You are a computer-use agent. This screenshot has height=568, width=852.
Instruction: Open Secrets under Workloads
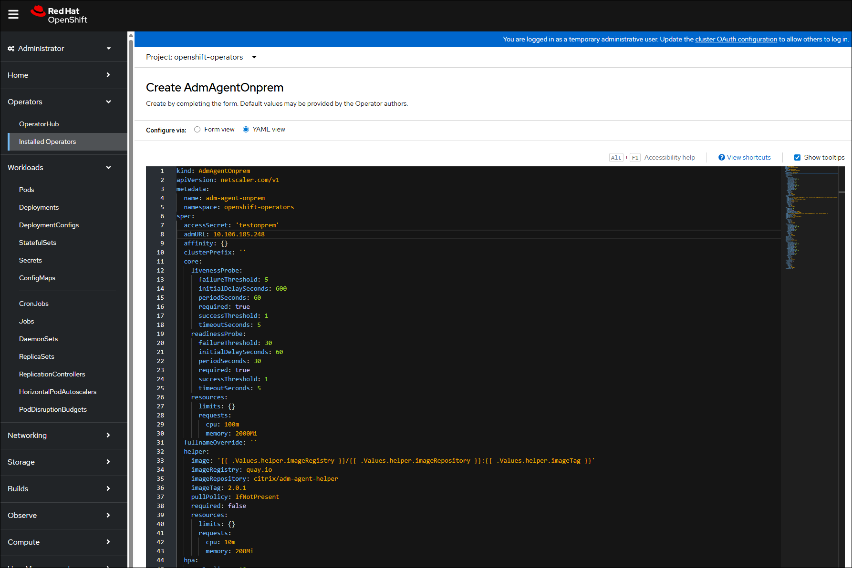click(x=30, y=260)
